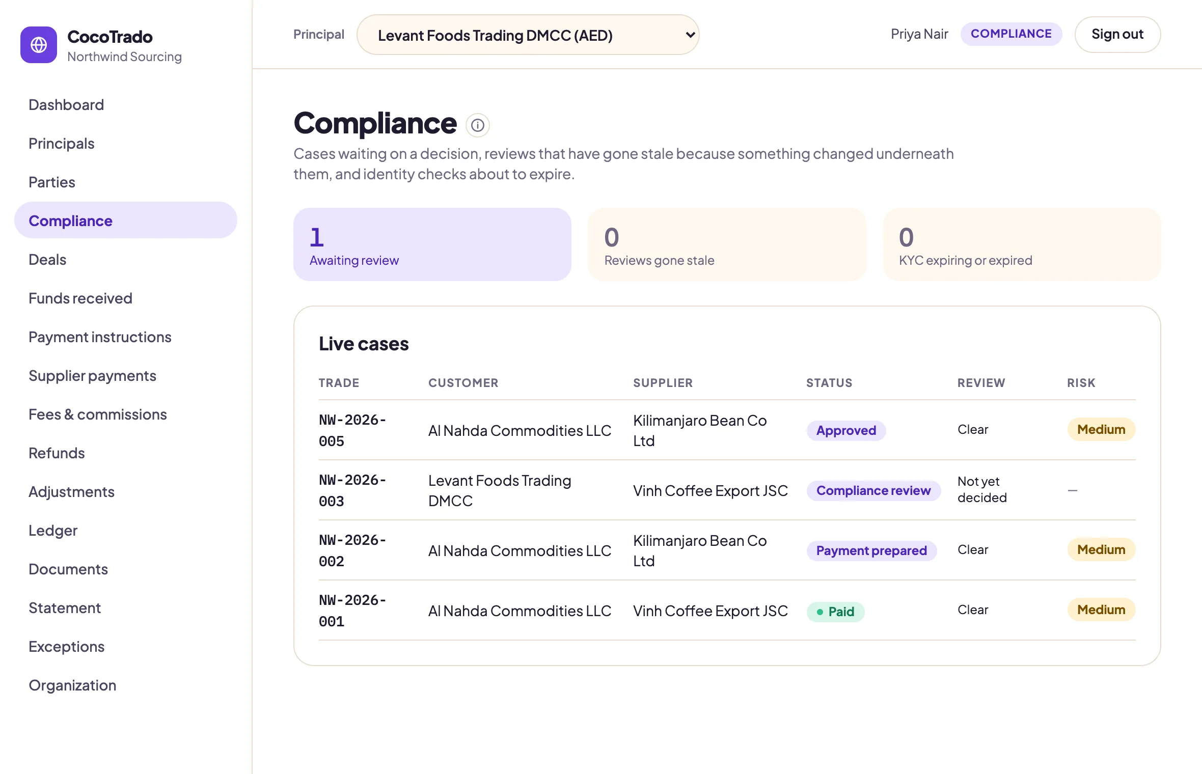Image resolution: width=1202 pixels, height=774 pixels.
Task: Select Compliance in the sidebar
Action: (x=126, y=220)
